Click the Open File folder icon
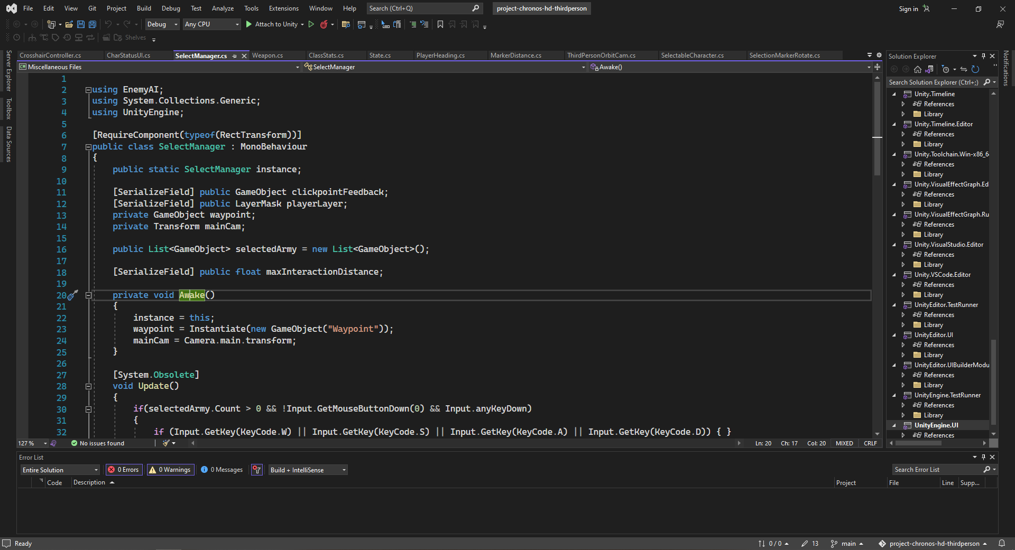Viewport: 1015px width, 550px height. tap(69, 24)
